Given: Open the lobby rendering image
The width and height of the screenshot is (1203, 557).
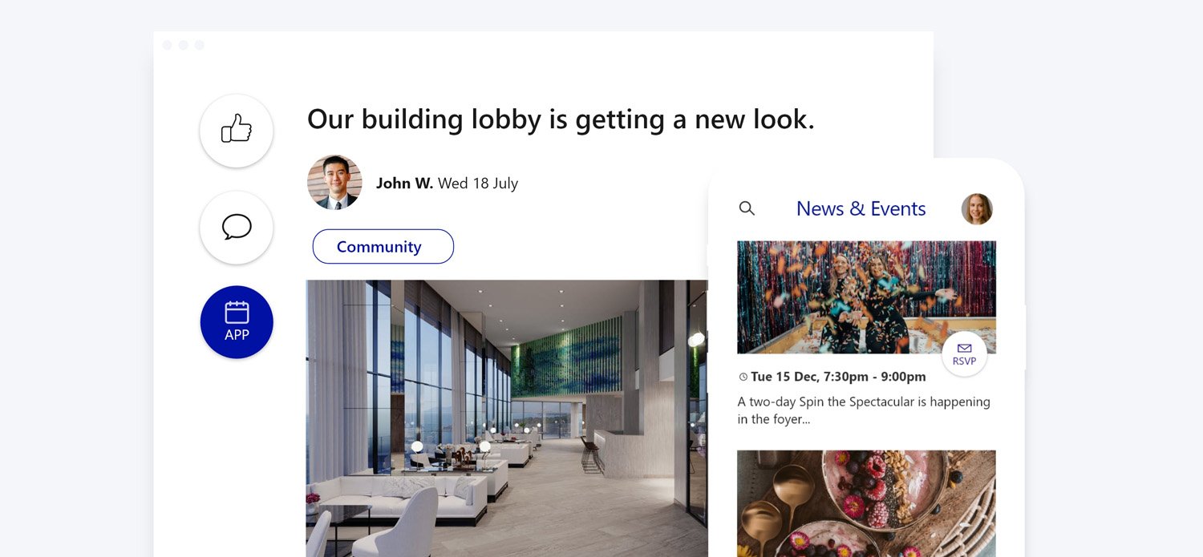Looking at the screenshot, I should pos(507,418).
